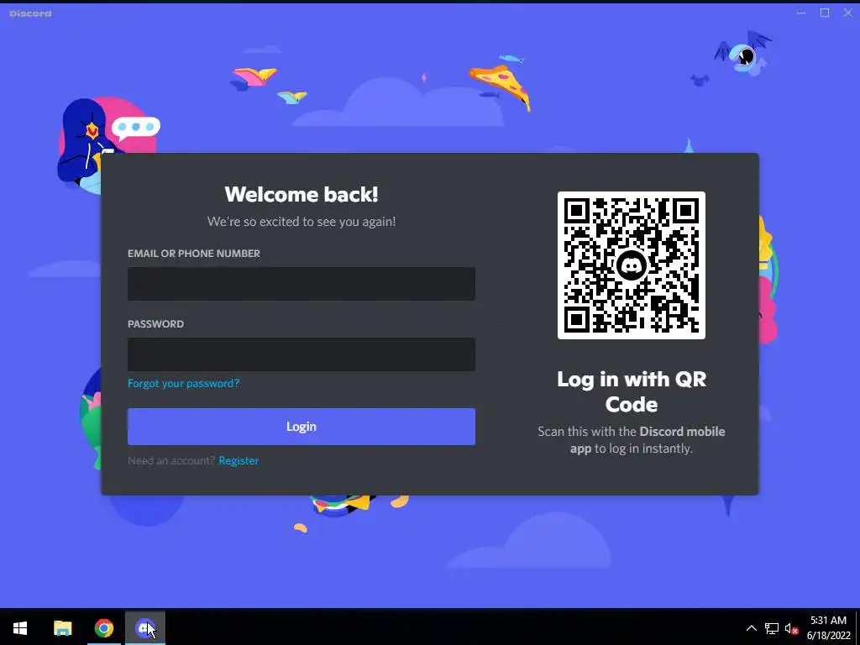
Task: Minimize the Discord window
Action: tap(801, 13)
